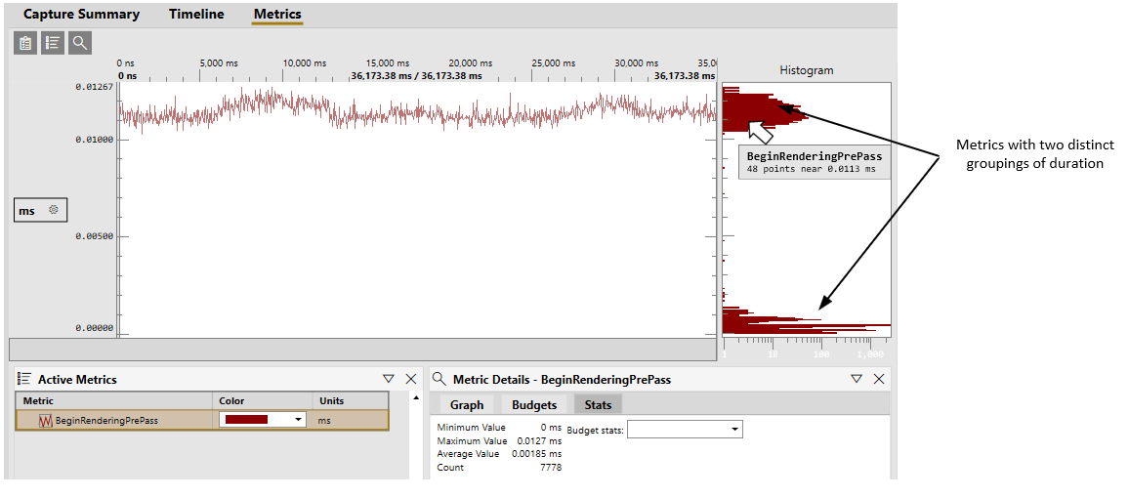The height and width of the screenshot is (497, 1129).
Task: Open the Graph tab in Metric Details
Action: 467,405
